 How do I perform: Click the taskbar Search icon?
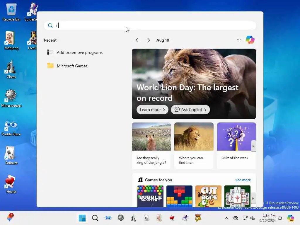[x=95, y=218]
